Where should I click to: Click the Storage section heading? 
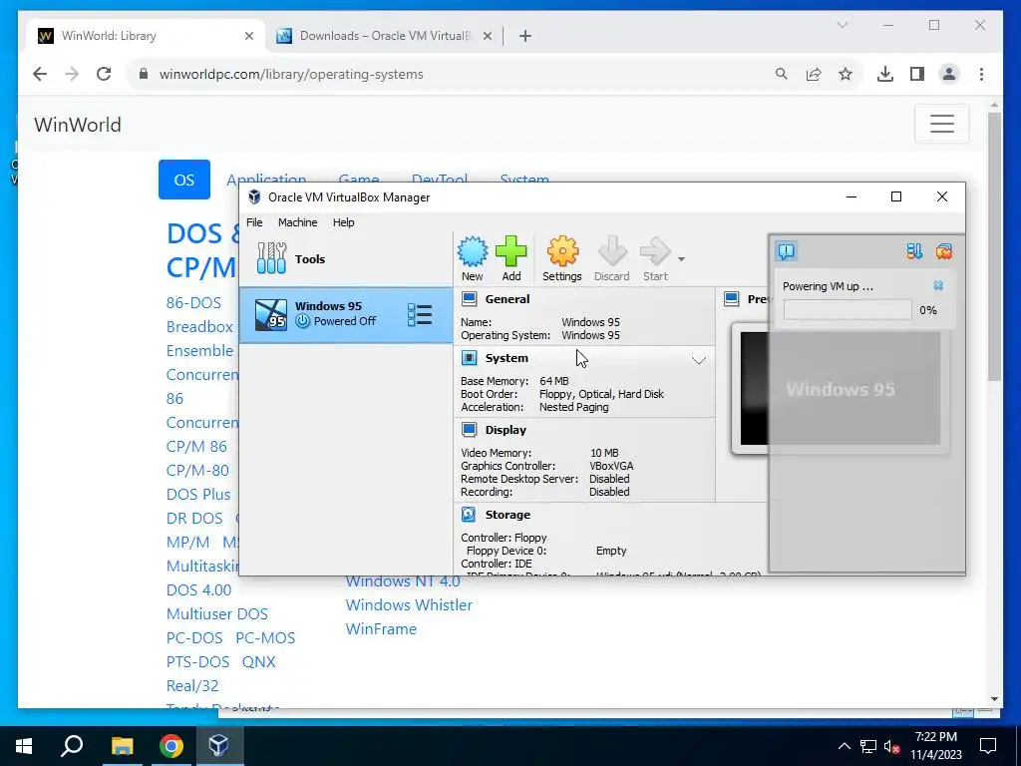508,515
